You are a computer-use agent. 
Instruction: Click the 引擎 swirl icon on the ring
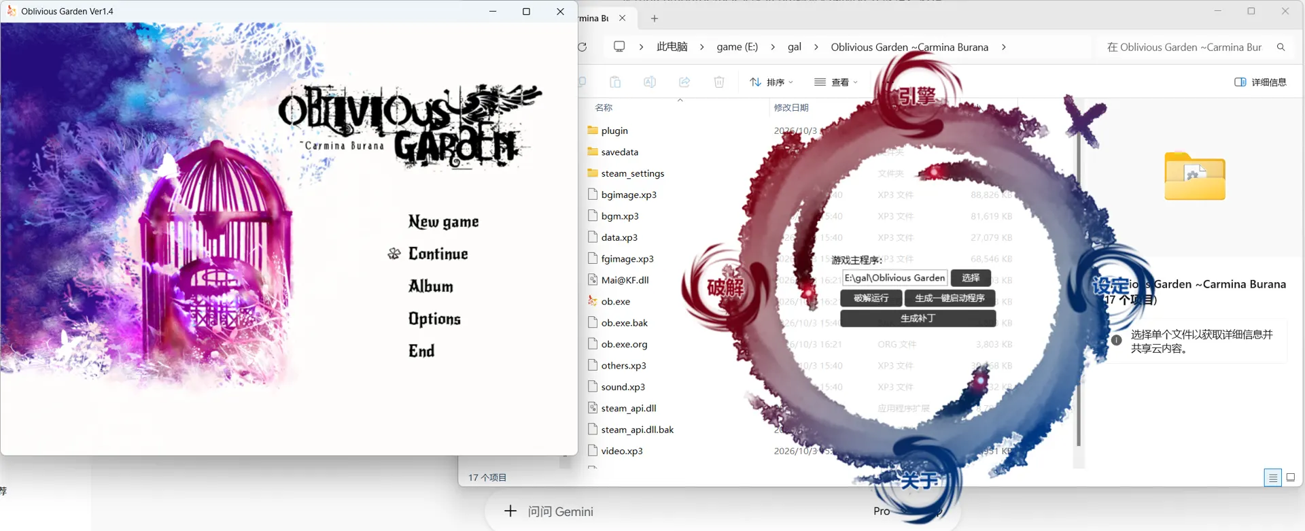tap(918, 95)
